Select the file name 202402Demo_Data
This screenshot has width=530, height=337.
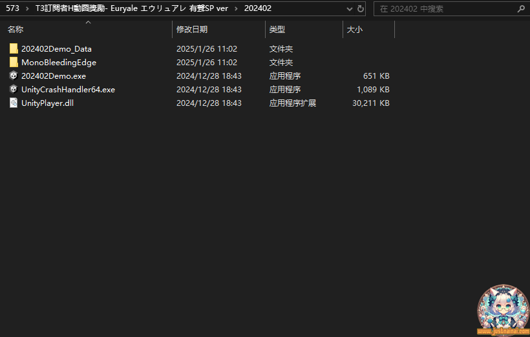point(56,48)
